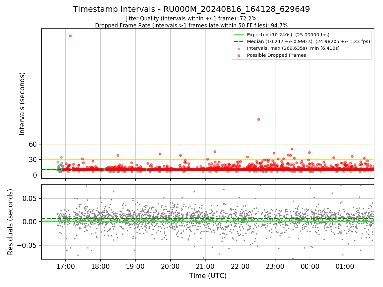Click the Residuals (seconds) y-axis label

coord(10,222)
